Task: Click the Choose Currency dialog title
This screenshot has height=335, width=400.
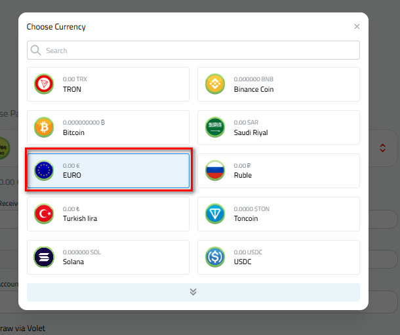Action: 56,27
